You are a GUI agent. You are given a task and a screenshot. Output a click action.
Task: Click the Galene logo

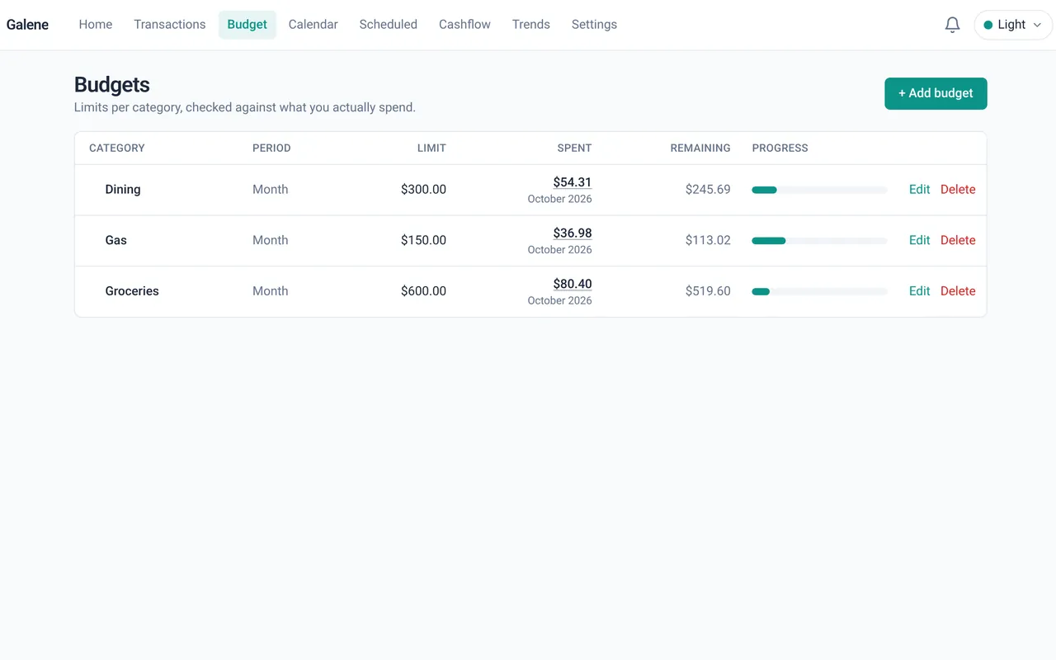(x=27, y=25)
